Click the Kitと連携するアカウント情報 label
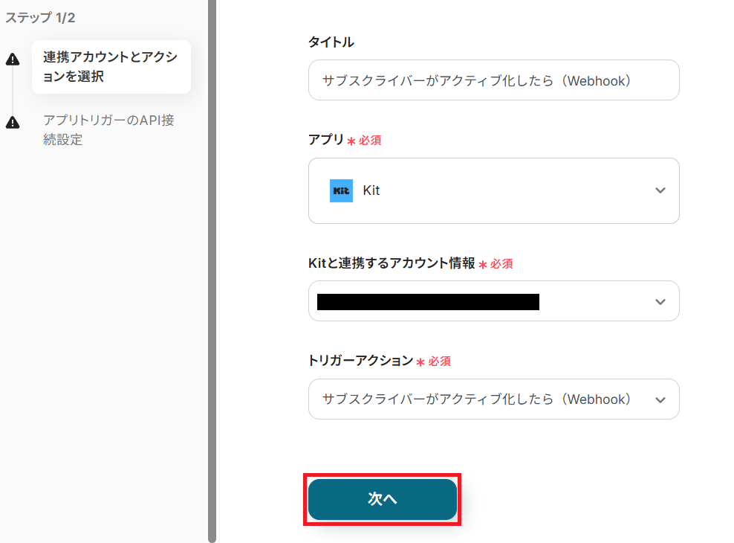The image size is (734, 543). (392, 263)
